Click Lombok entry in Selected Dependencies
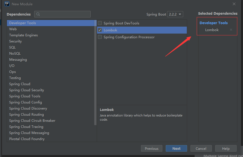The image size is (243, 157). click(212, 30)
